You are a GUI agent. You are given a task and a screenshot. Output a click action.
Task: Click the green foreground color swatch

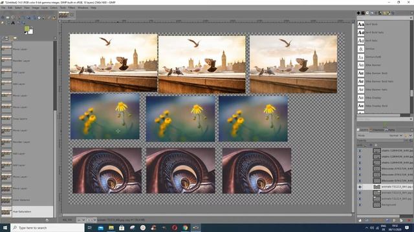pos(27,28)
